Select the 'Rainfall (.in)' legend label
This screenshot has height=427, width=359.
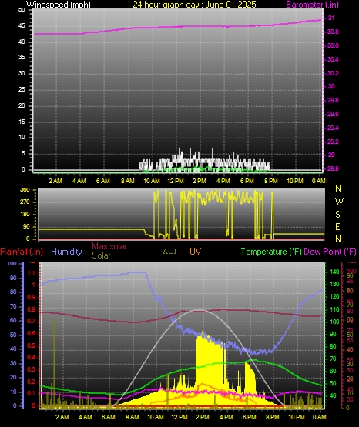22,252
